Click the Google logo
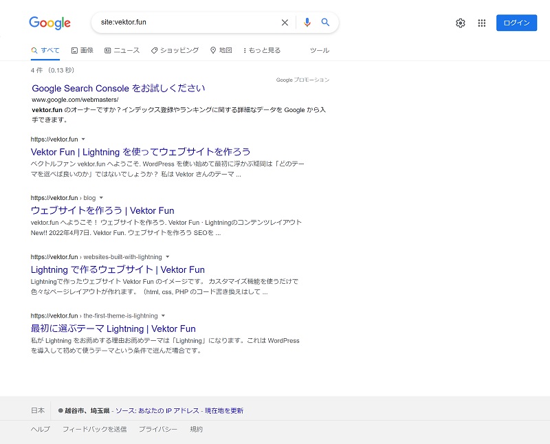 (49, 23)
